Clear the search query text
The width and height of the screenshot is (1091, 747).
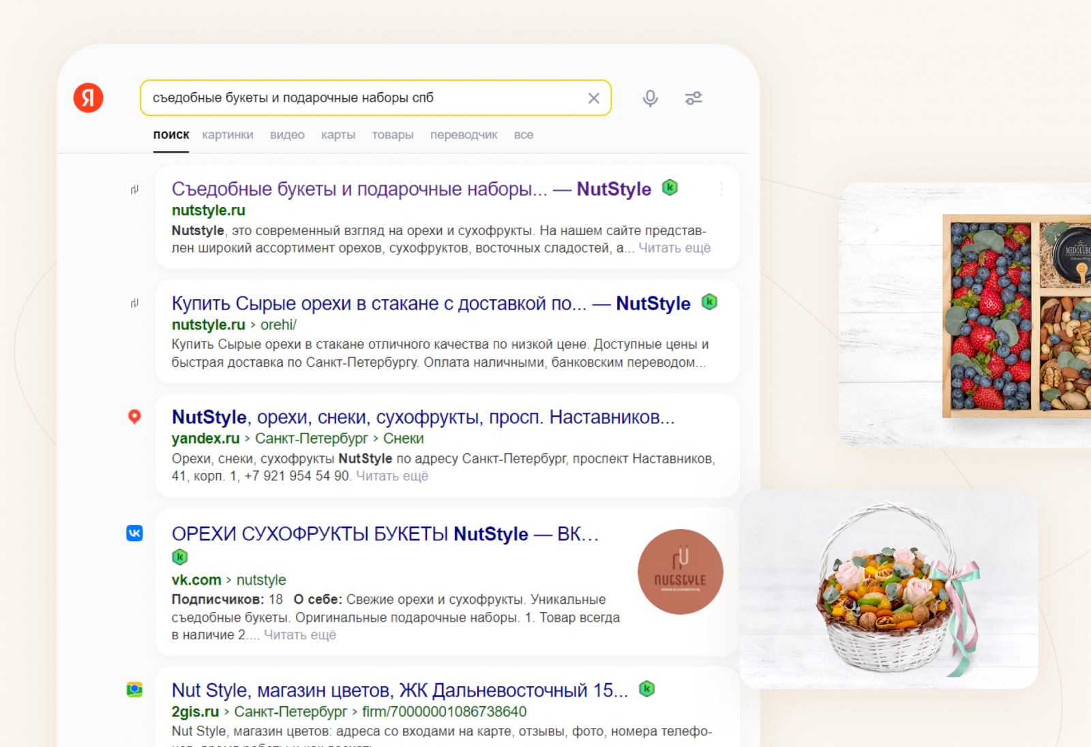[x=594, y=98]
